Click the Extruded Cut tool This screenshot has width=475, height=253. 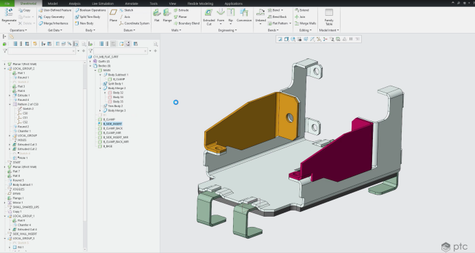(x=209, y=16)
